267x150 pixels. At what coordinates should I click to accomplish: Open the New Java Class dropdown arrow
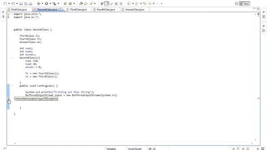pyautogui.click(x=74, y=4)
